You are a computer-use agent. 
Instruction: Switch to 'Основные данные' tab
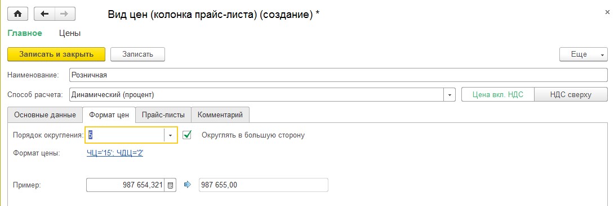45,115
